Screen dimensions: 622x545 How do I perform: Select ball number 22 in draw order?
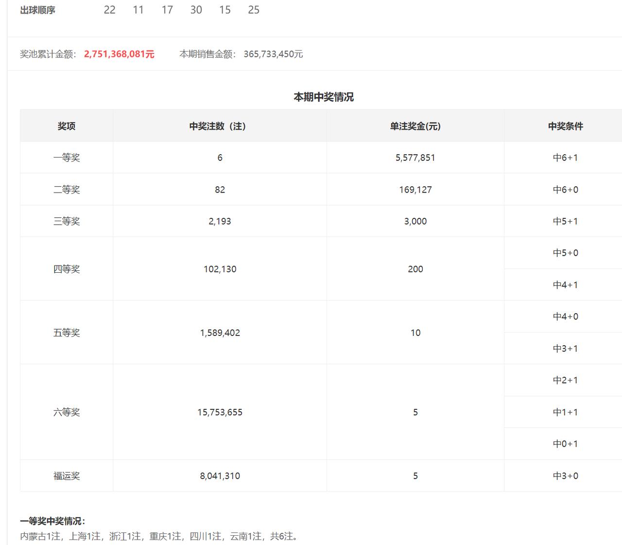point(110,10)
